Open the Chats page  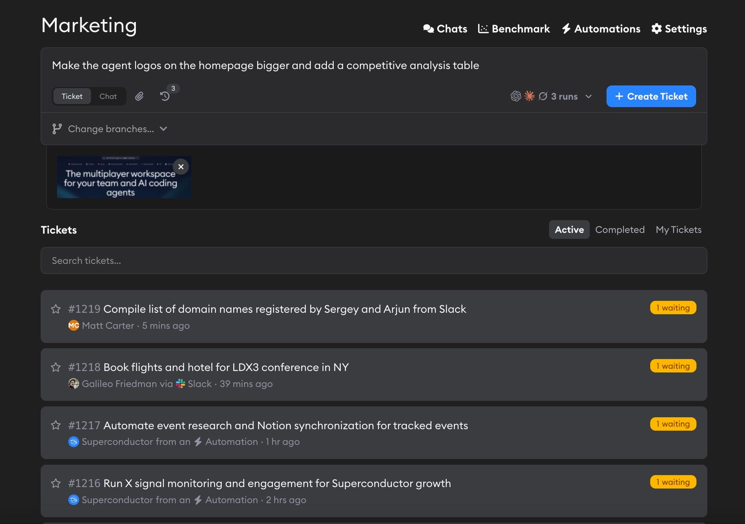(x=445, y=29)
